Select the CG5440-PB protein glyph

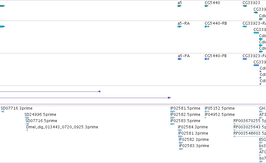(x=207, y=59)
